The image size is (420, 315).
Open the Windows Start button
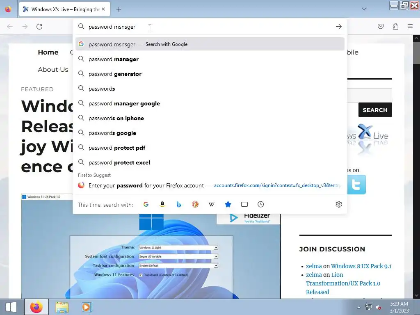pos(11,307)
